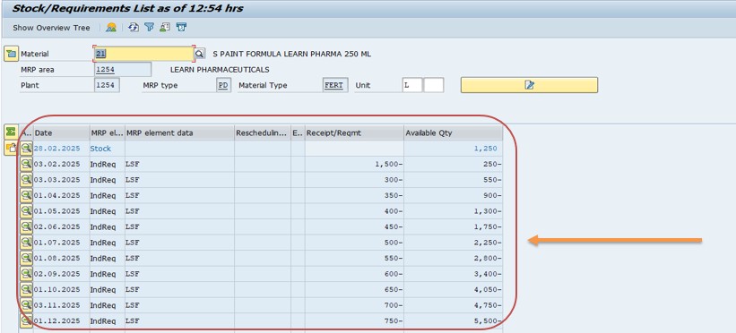Open the material graphic (mountain) toolbar icon
736x333 pixels.
pos(111,27)
